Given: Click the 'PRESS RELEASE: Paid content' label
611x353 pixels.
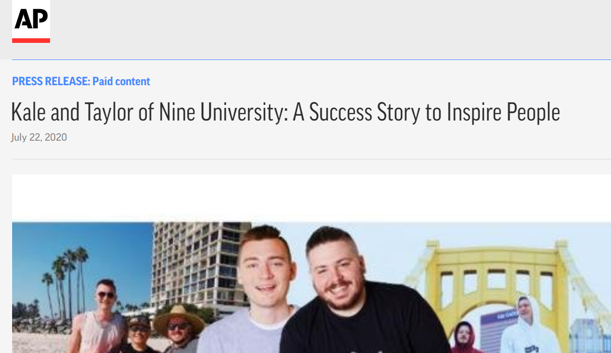Looking at the screenshot, I should [x=81, y=81].
